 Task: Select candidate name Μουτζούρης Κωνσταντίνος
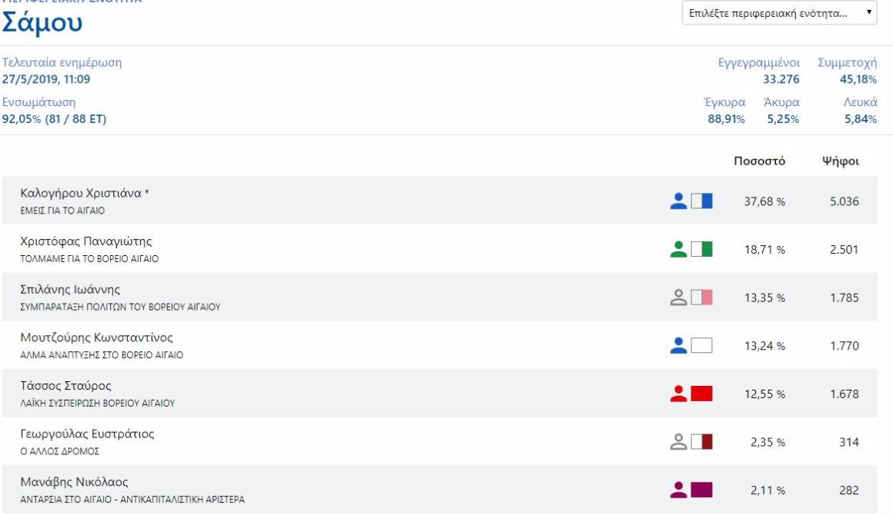point(96,337)
